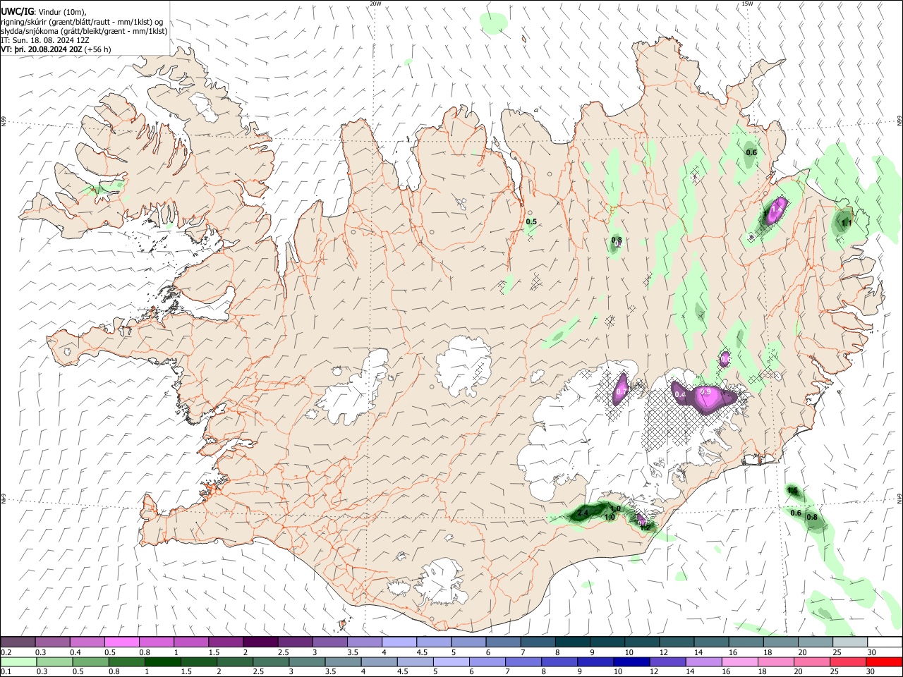Select the darkest purple swatch after 2 in upper legend row

[x=260, y=642]
